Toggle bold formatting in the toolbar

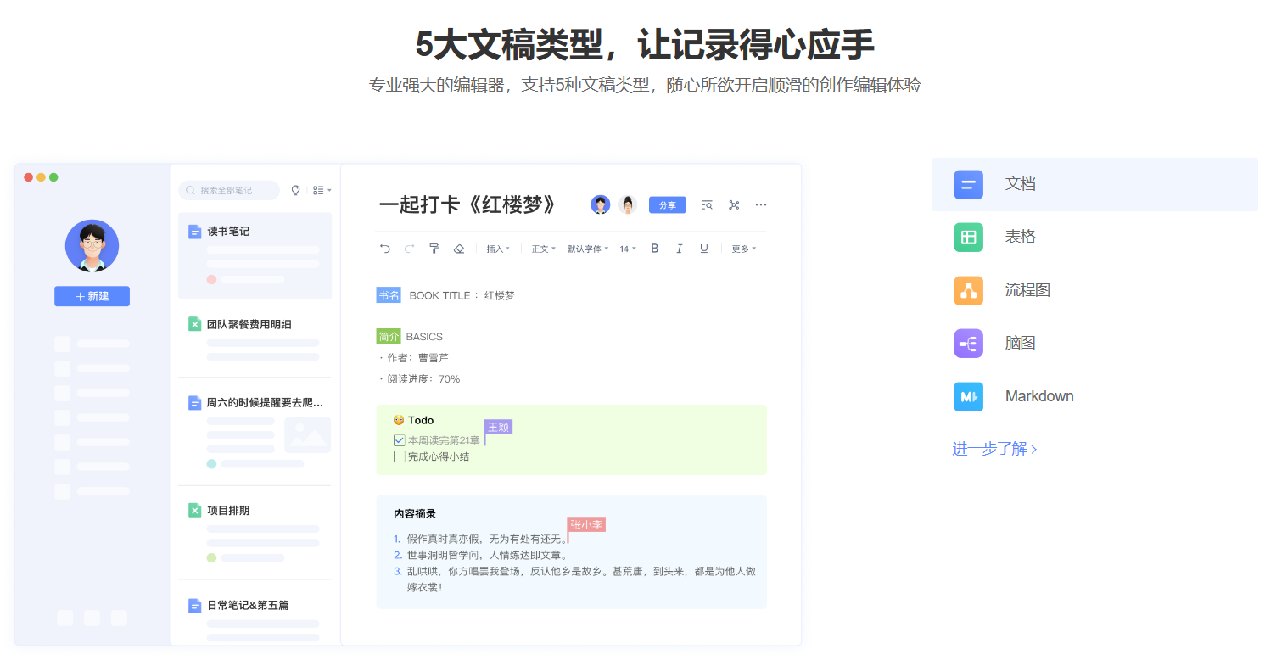(654, 248)
